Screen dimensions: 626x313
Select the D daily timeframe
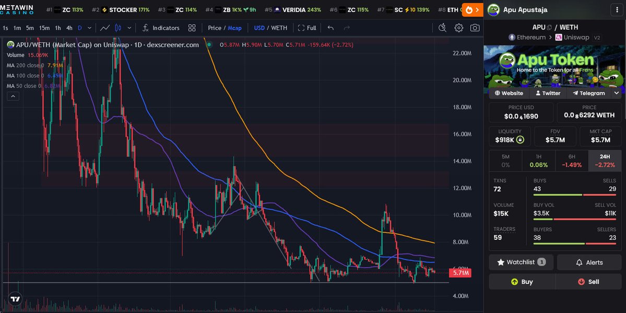80,28
